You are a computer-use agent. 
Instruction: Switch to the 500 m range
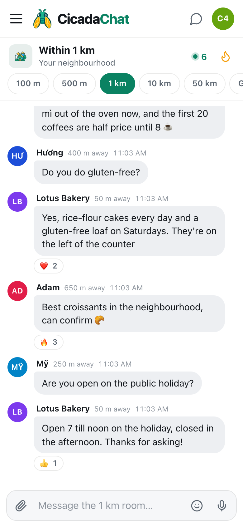[74, 84]
